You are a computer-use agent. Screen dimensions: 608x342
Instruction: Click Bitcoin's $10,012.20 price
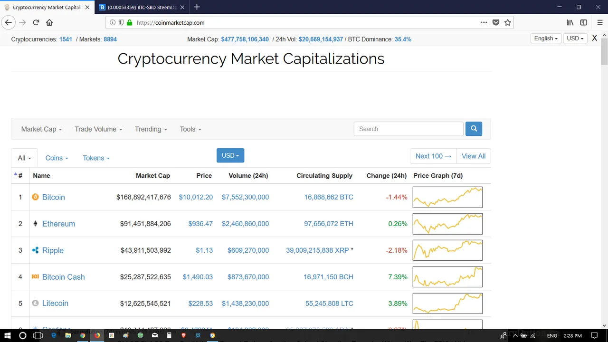196,197
